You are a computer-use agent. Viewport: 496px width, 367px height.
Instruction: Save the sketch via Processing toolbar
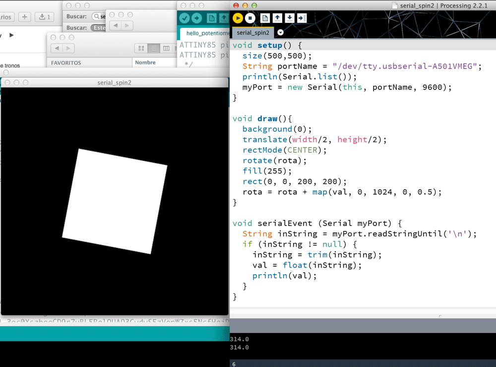[x=290, y=18]
